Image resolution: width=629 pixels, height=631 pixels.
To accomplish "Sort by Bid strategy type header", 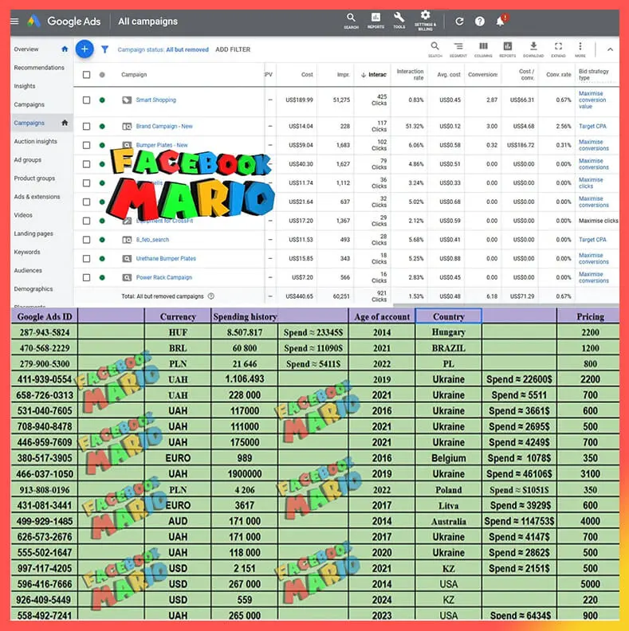I will 594,74.
